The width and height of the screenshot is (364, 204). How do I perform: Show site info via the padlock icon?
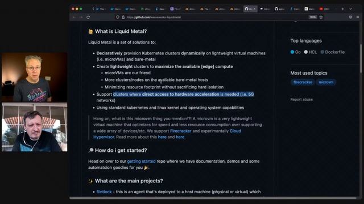click(123, 17)
